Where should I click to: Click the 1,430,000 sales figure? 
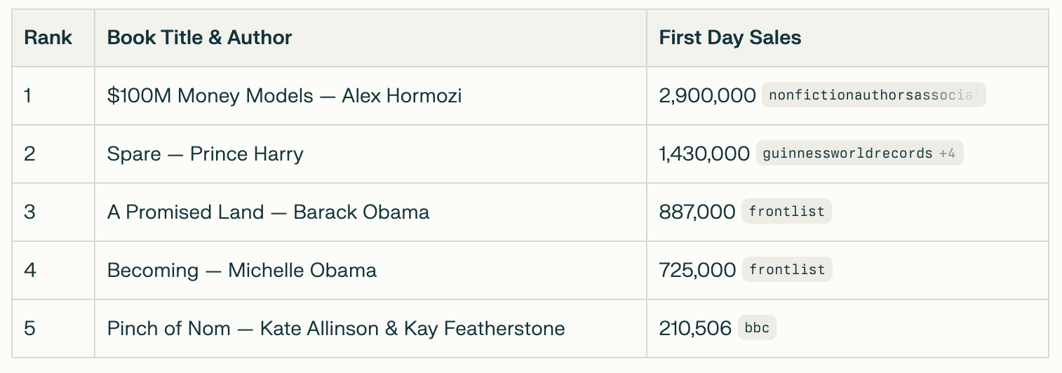tap(704, 154)
